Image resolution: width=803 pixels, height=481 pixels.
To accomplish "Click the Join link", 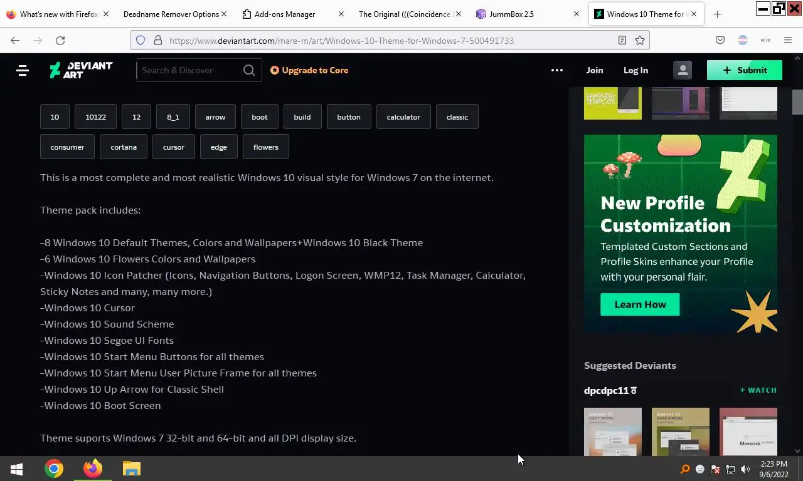I will tap(595, 70).
